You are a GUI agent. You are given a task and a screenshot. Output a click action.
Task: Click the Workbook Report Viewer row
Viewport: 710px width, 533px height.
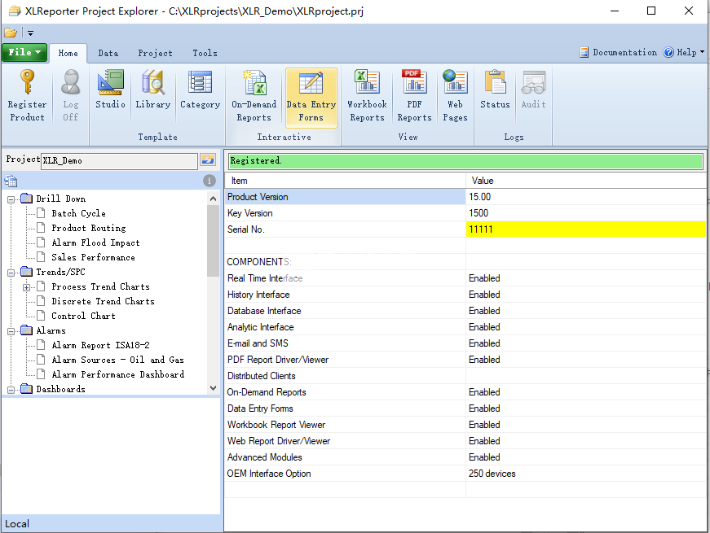coord(465,425)
